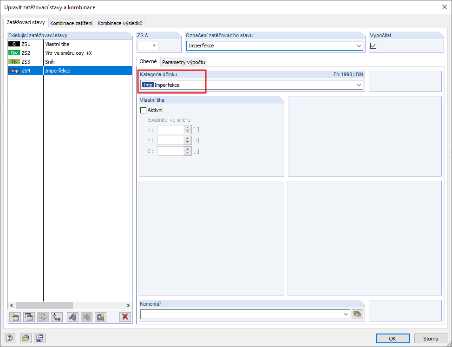Switch to Kombinace zatížení tab
452x347 pixels.
pos(72,23)
